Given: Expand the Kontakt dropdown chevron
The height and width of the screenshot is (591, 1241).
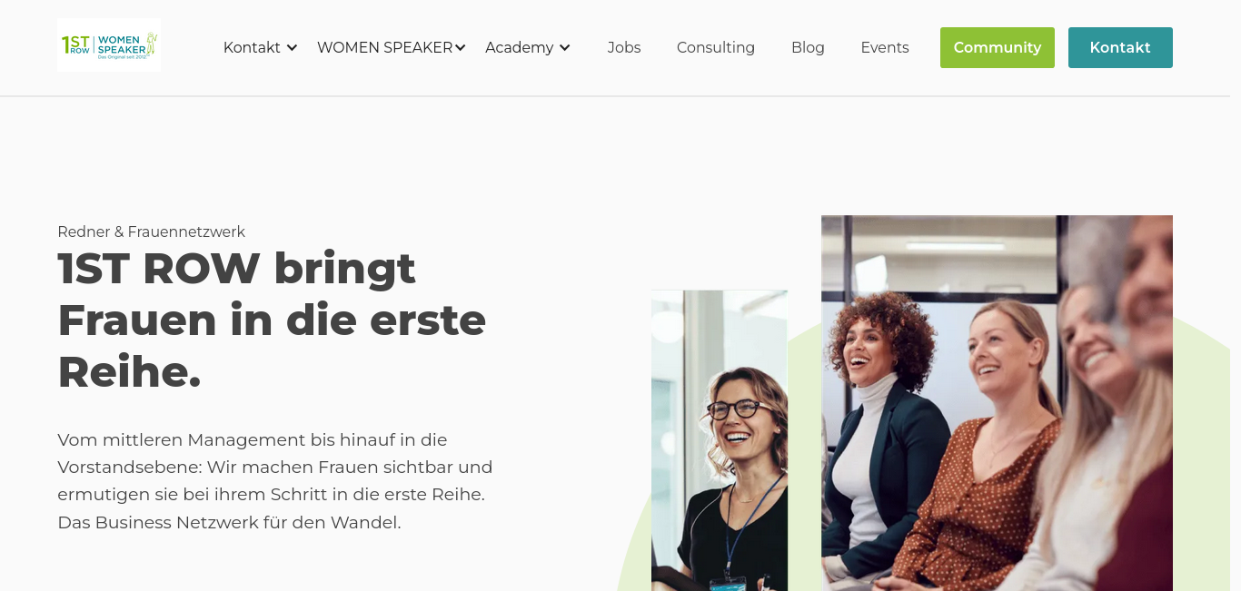Looking at the screenshot, I should pyautogui.click(x=292, y=48).
